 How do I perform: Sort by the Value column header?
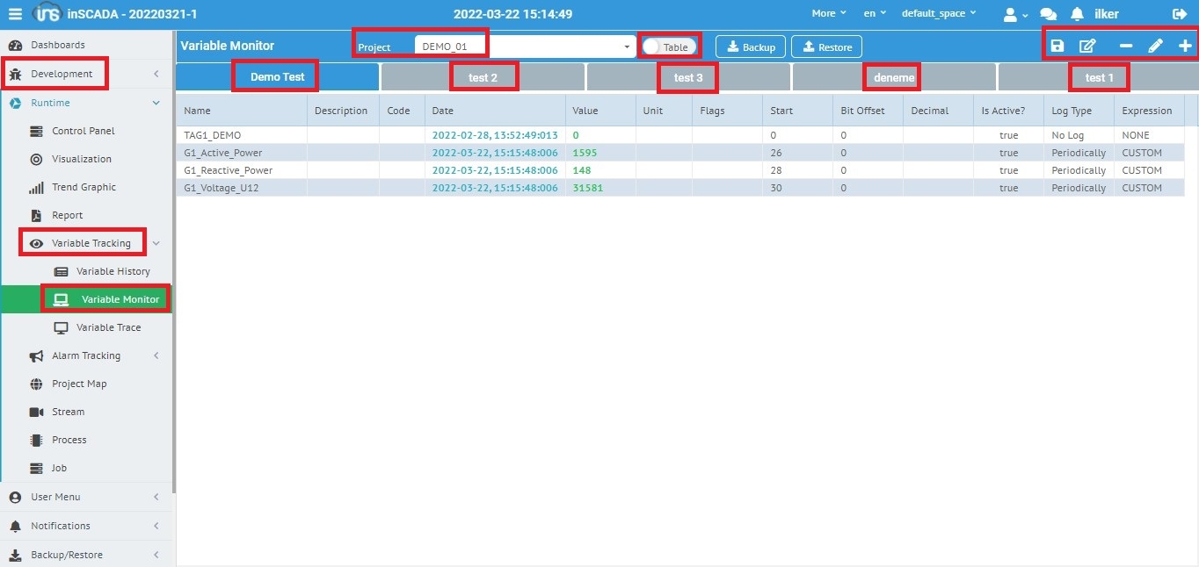(x=585, y=111)
